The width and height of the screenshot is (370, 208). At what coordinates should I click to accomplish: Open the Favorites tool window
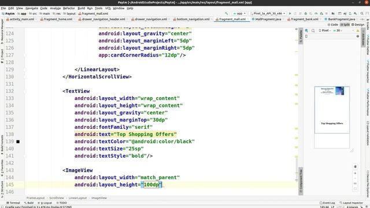click(x=2, y=168)
